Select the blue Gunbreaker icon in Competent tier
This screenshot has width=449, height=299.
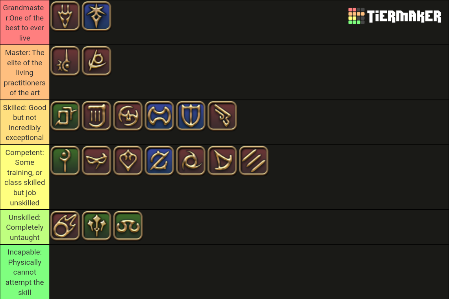159,160
